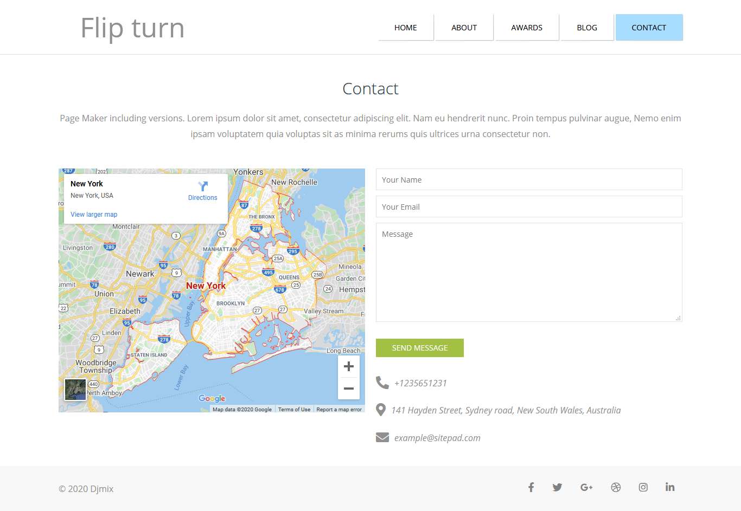The image size is (741, 511).
Task: Click the Flip turn site logo
Action: coord(132,28)
